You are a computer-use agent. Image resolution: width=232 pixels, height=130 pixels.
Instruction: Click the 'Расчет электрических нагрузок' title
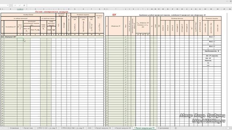[51, 12]
